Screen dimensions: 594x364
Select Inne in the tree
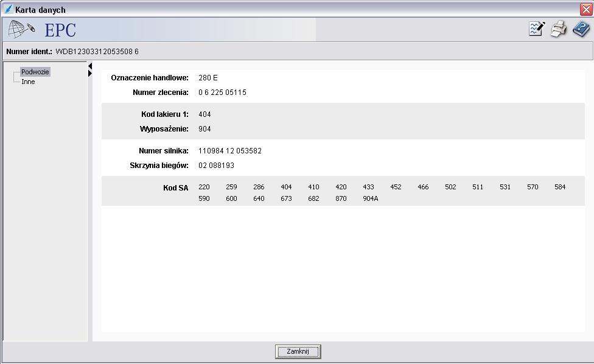pyautogui.click(x=28, y=82)
